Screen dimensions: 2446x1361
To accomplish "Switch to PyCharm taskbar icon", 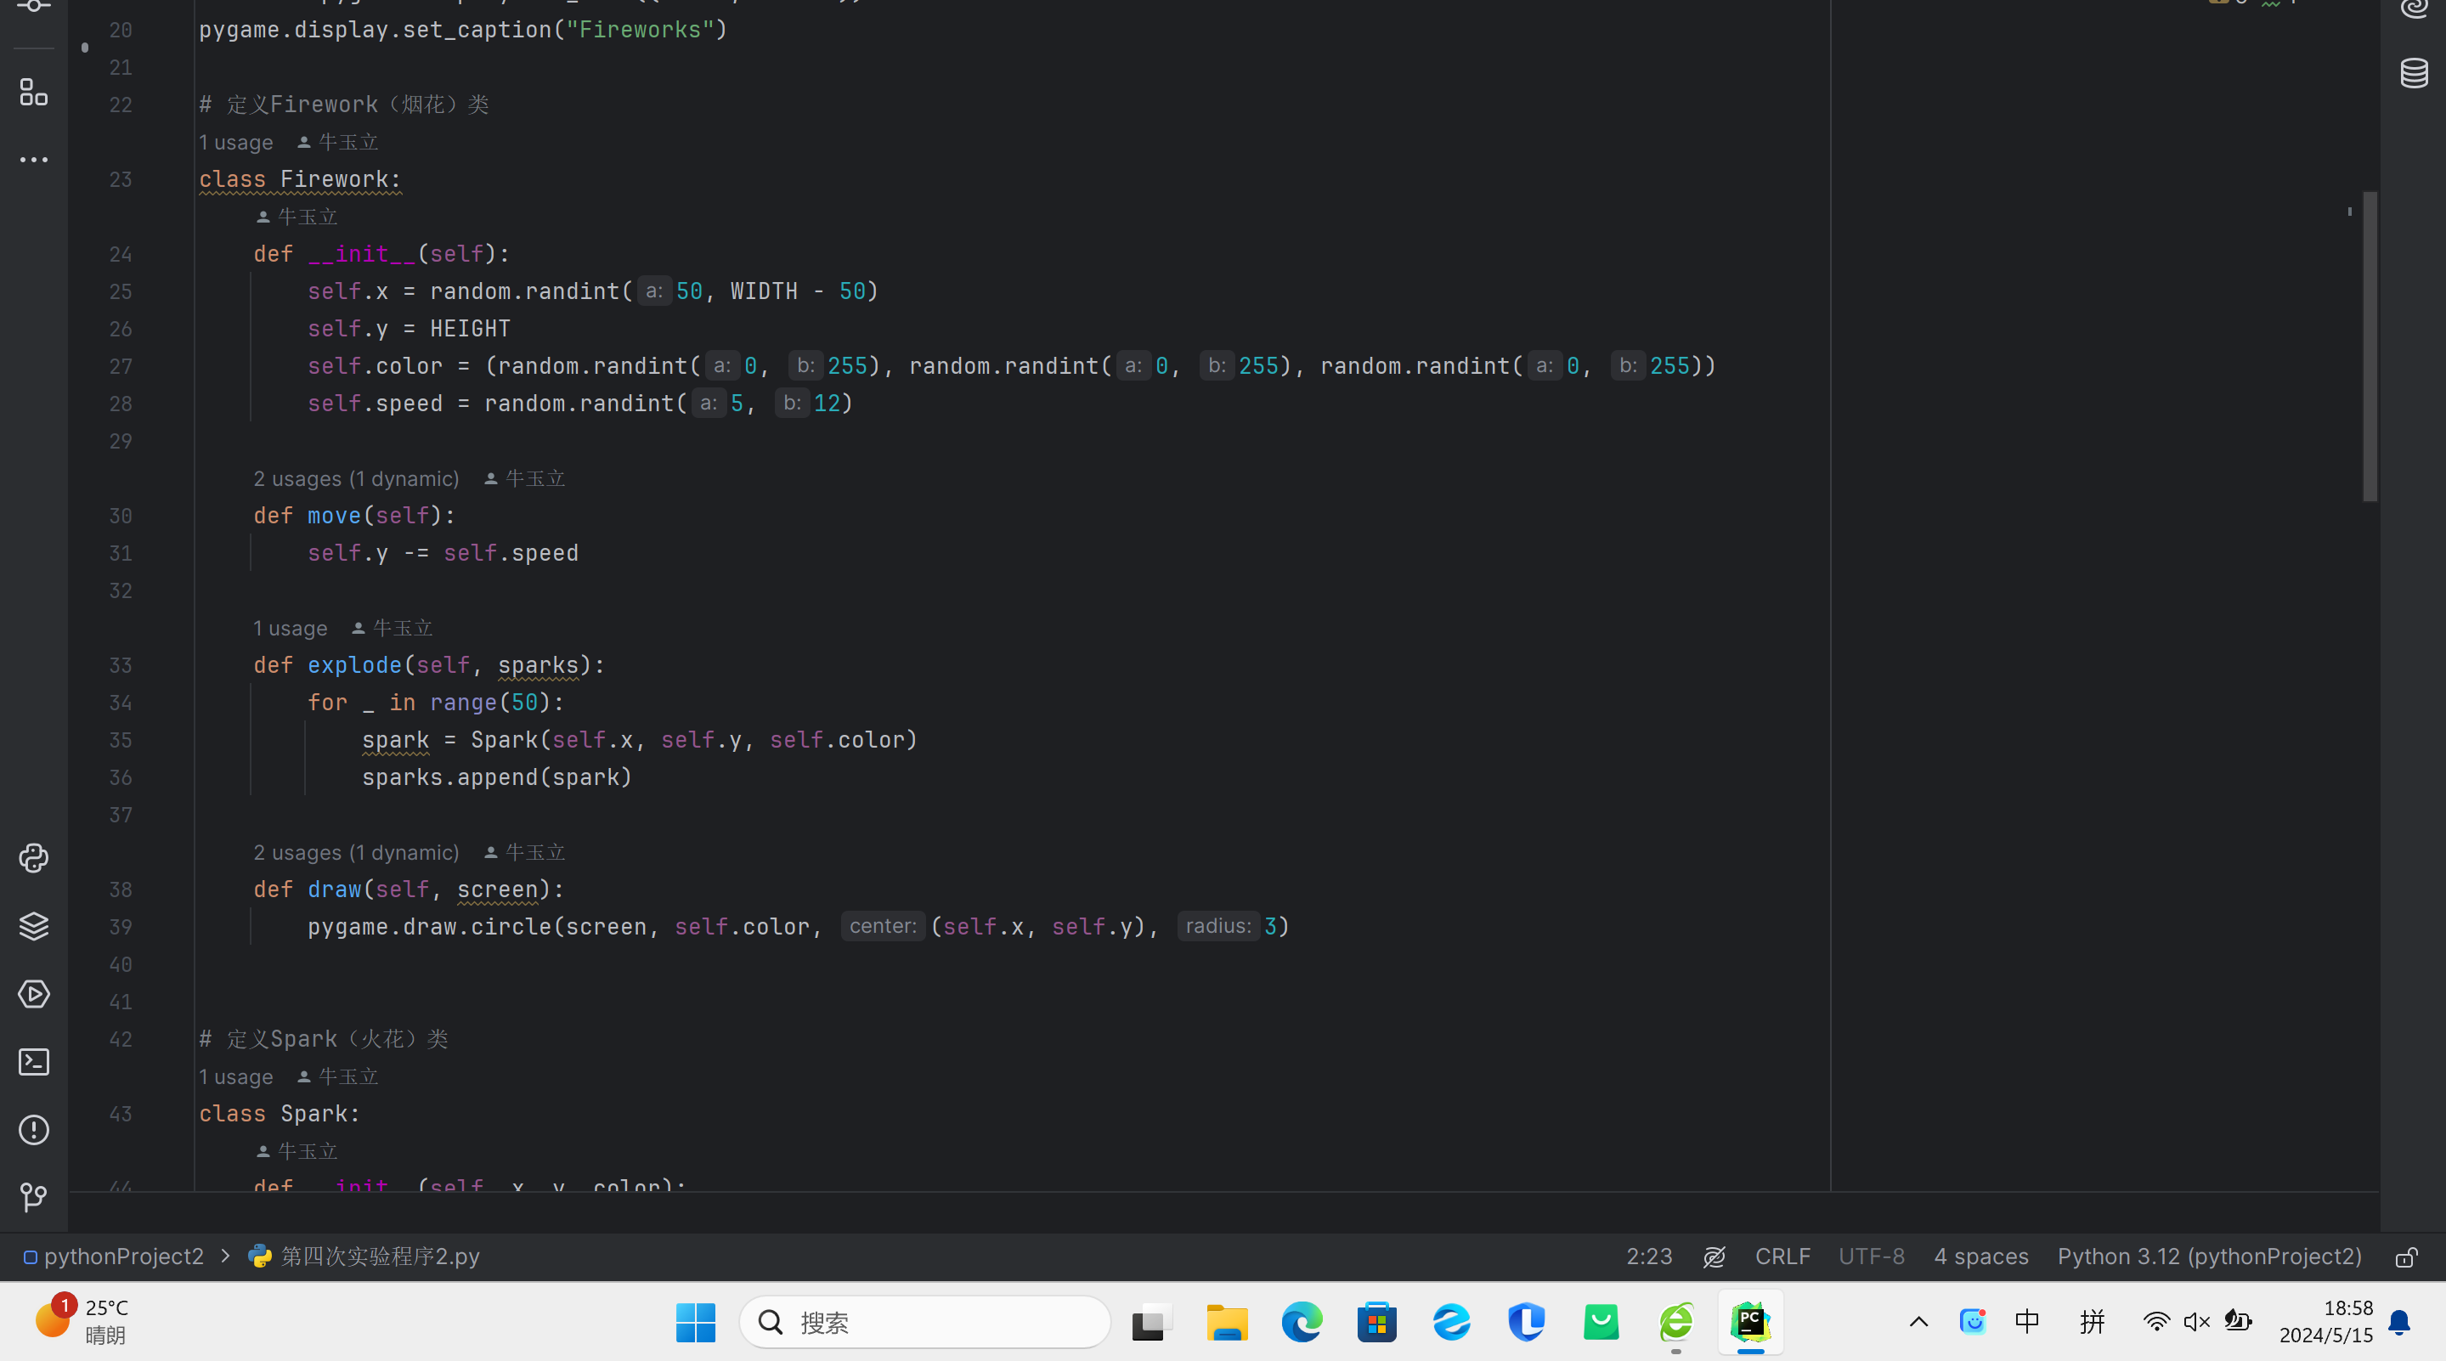I will (1750, 1322).
